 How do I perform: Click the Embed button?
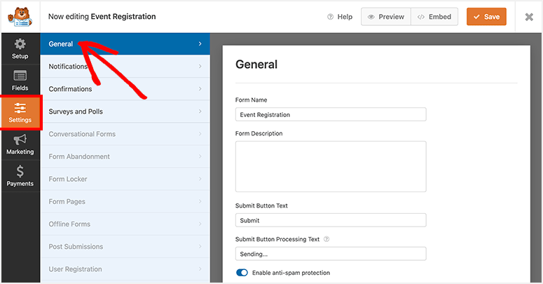point(434,17)
